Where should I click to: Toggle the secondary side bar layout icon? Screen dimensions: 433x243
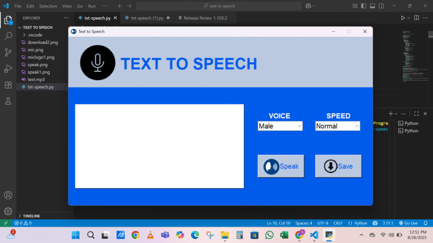click(x=381, y=6)
